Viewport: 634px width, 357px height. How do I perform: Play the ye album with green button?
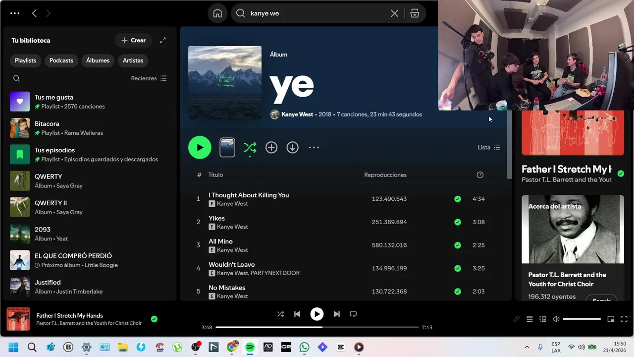click(x=200, y=147)
